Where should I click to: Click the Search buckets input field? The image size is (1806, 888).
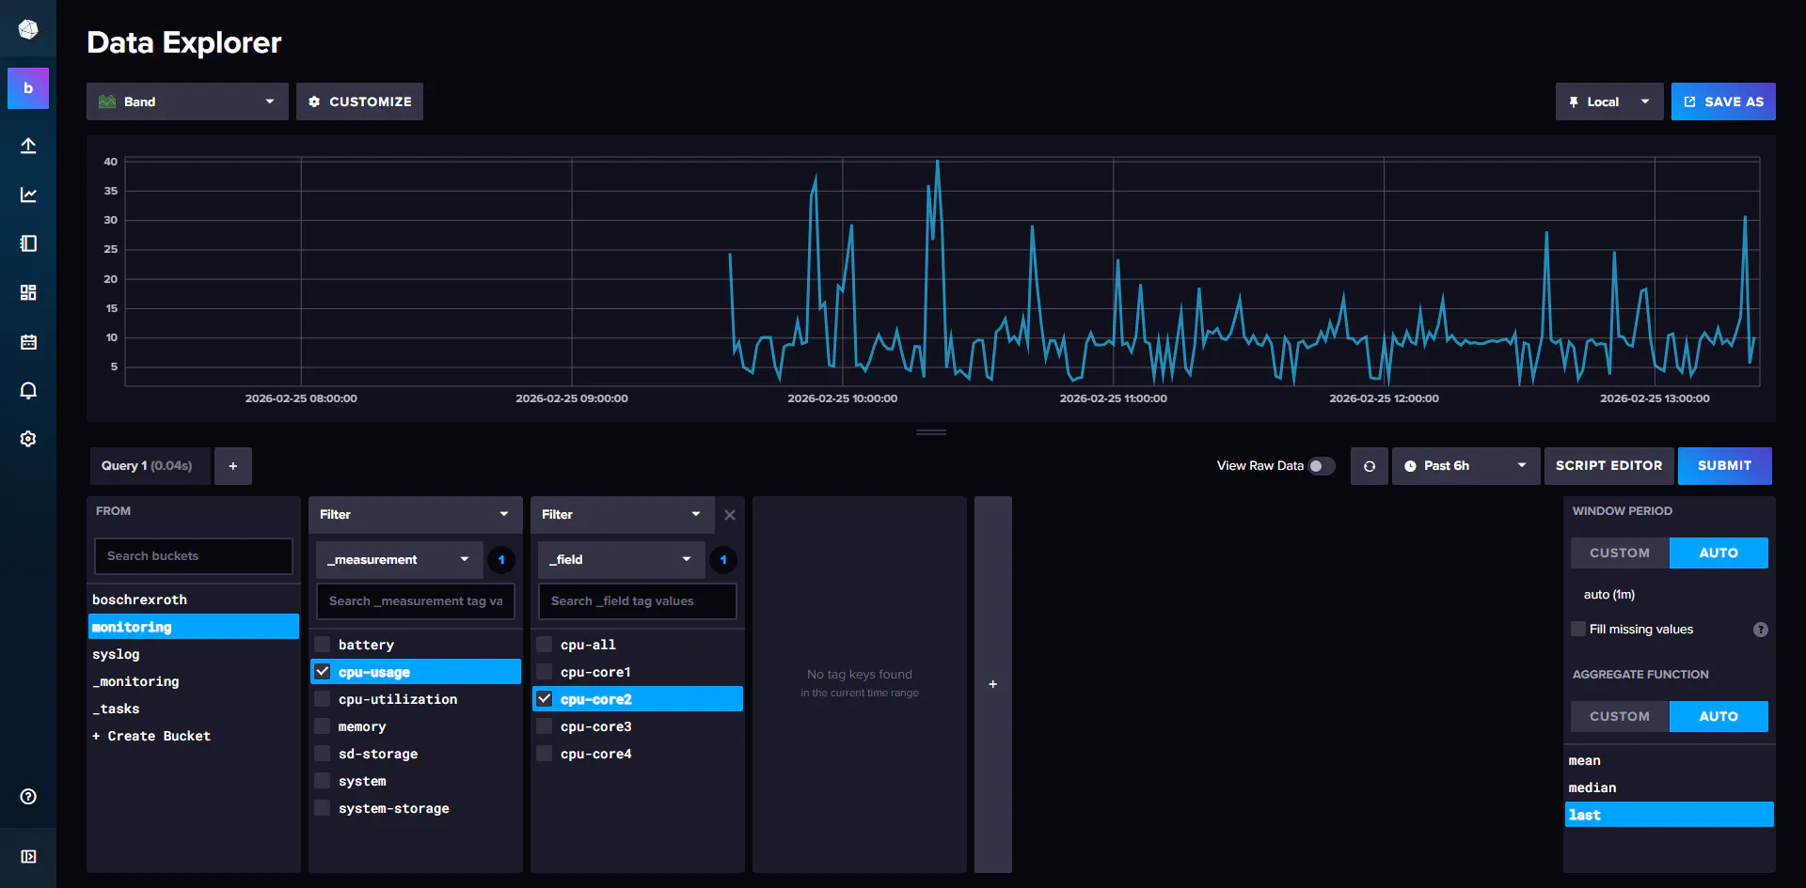pyautogui.click(x=193, y=556)
